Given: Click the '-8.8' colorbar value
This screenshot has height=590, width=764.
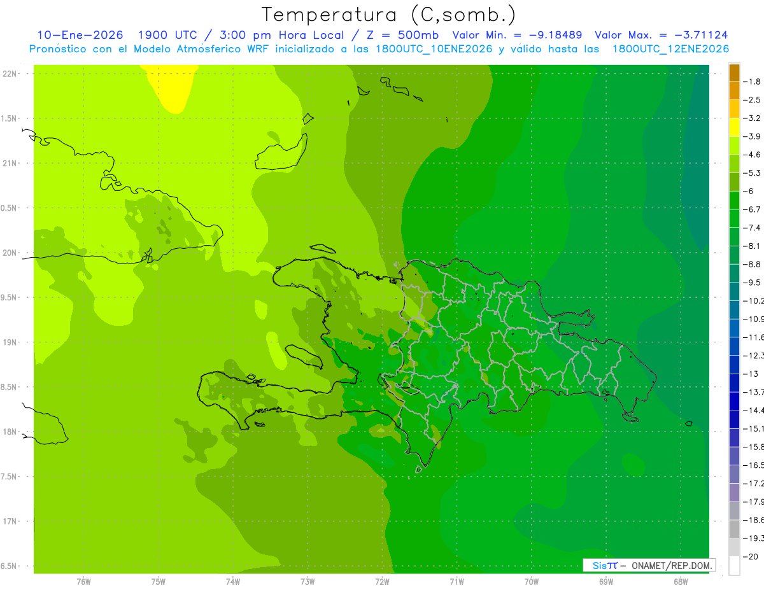Looking at the screenshot, I should point(753,263).
